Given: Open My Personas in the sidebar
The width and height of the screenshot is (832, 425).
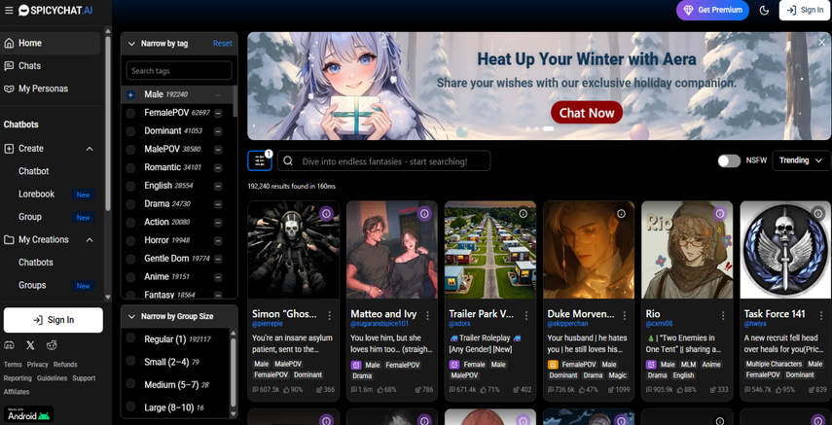Looking at the screenshot, I should [x=43, y=89].
